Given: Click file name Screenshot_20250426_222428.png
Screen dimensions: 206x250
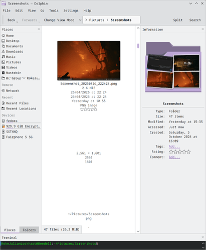Looking at the screenshot, I should coord(89,83).
